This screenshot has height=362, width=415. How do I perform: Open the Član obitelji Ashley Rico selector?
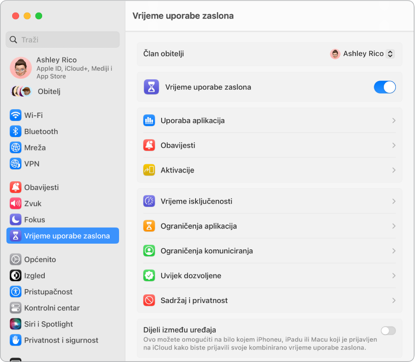pos(362,54)
